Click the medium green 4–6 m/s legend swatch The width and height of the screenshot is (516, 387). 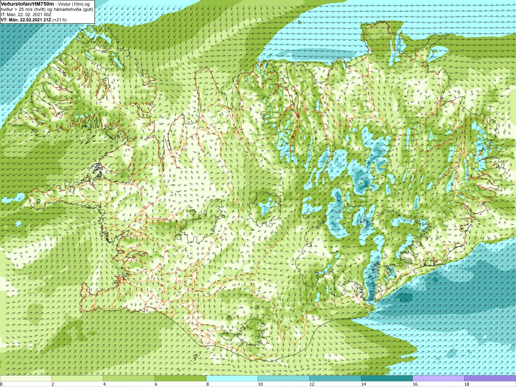(x=129, y=379)
